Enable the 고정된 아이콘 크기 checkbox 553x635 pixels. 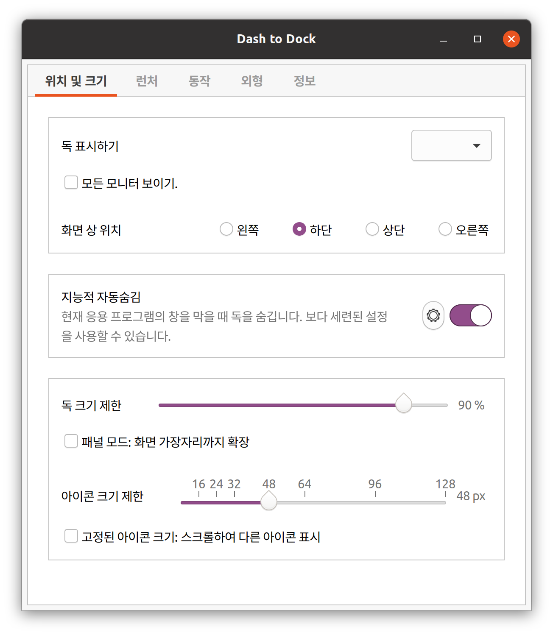coord(71,536)
